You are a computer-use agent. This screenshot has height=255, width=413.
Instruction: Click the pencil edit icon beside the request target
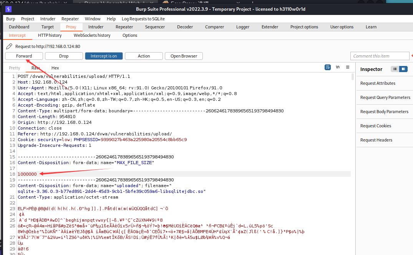[x=9, y=46]
